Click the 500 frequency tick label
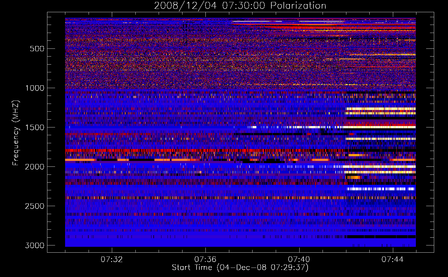The image size is (448, 277). [37, 49]
